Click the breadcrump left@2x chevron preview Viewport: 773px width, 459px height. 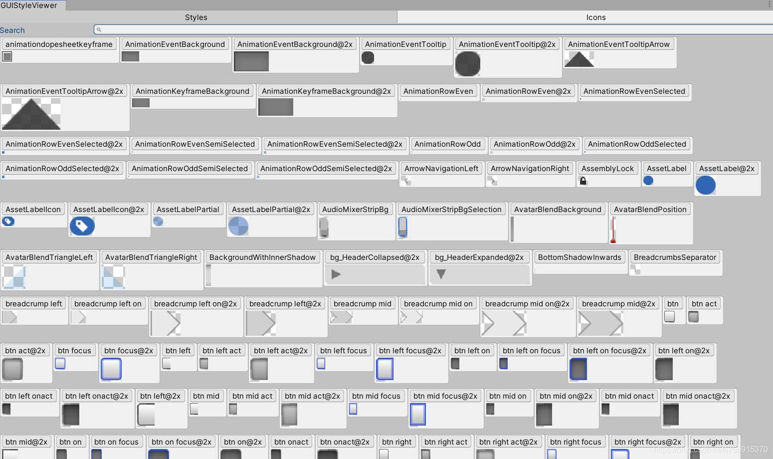261,323
